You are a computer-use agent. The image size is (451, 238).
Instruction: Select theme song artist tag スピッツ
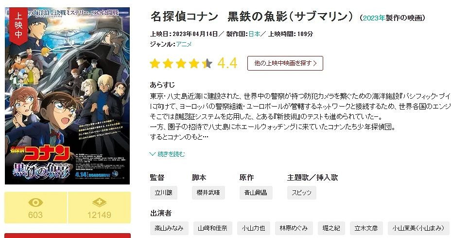(301, 193)
